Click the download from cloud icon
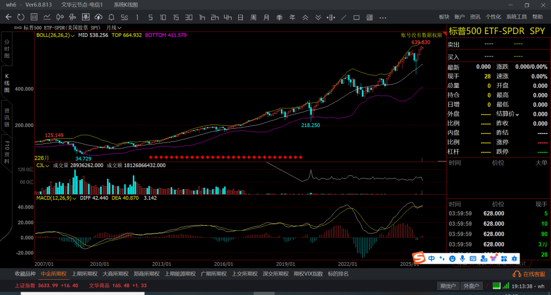The image size is (551, 295). 98,17
